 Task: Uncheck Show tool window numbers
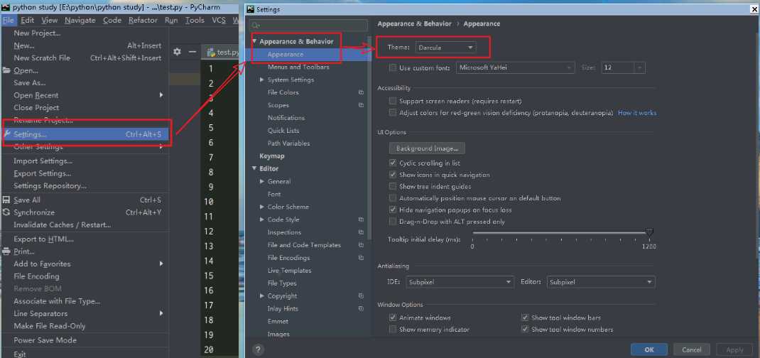point(525,330)
